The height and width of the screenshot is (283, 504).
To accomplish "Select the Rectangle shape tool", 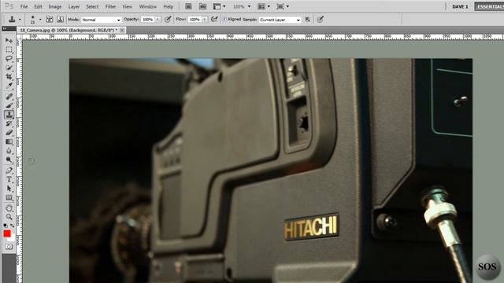I will tap(9, 197).
